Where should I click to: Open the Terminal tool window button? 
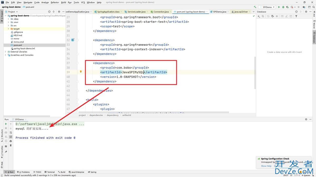tap(50, 172)
